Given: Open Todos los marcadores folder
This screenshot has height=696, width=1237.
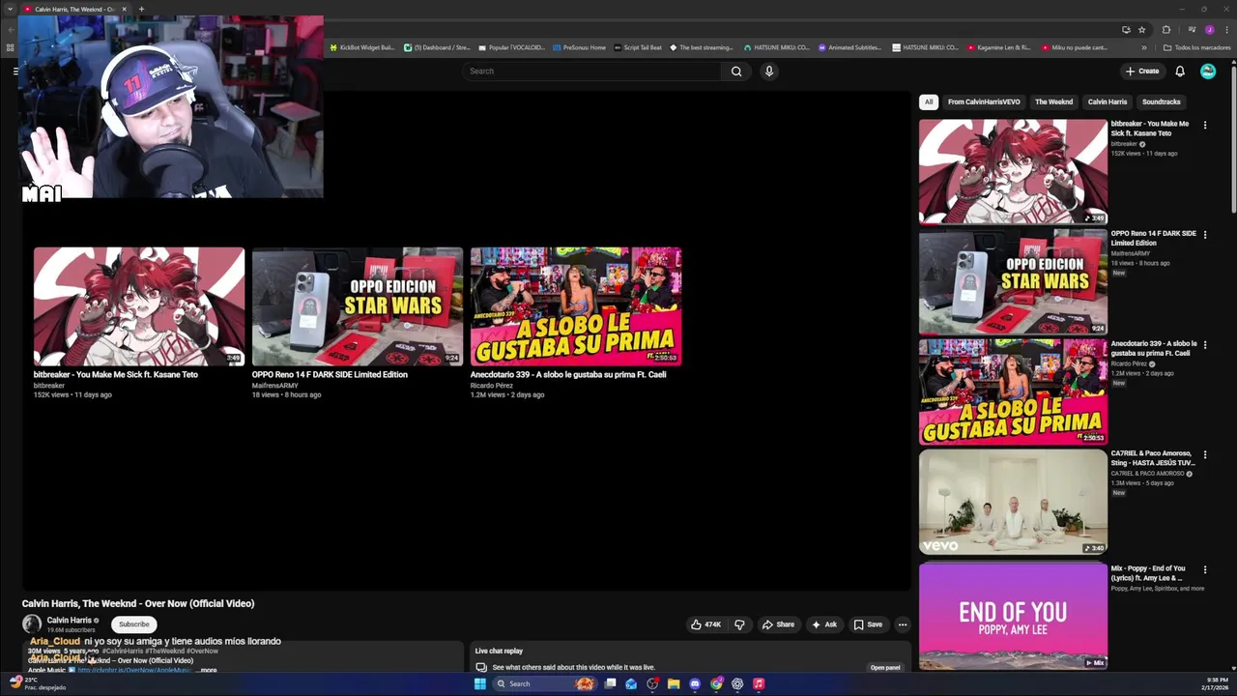Looking at the screenshot, I should click(1196, 47).
